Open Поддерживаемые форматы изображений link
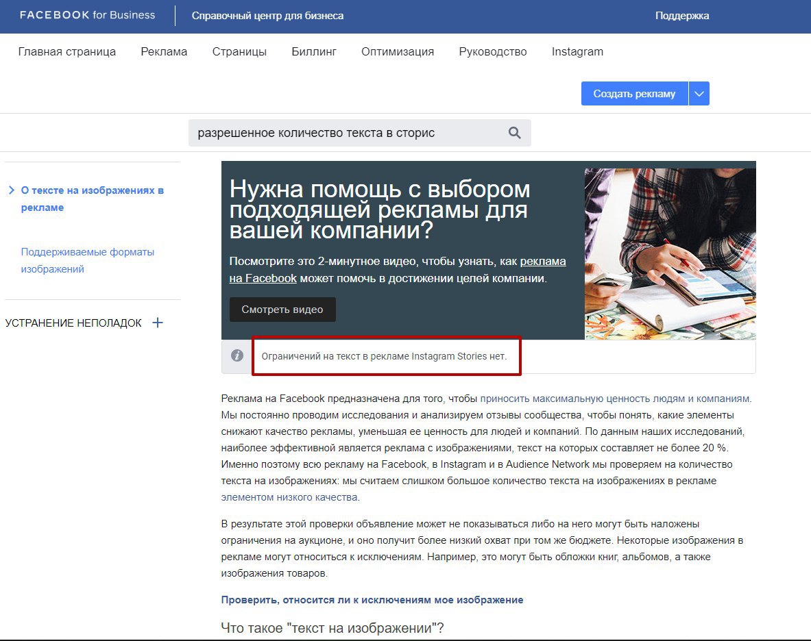The height and width of the screenshot is (641, 811). (88, 260)
